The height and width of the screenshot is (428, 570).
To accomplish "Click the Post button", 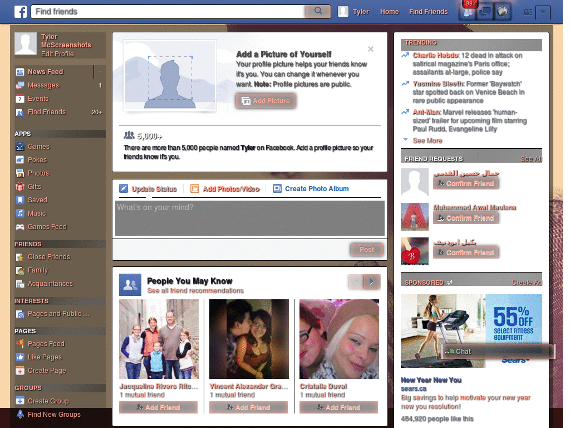I will tap(366, 249).
